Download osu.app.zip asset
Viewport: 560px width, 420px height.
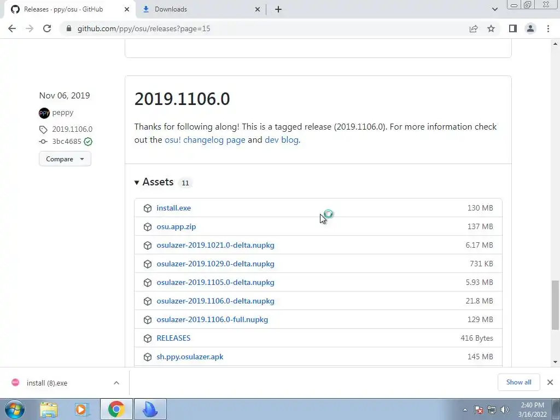tap(176, 226)
